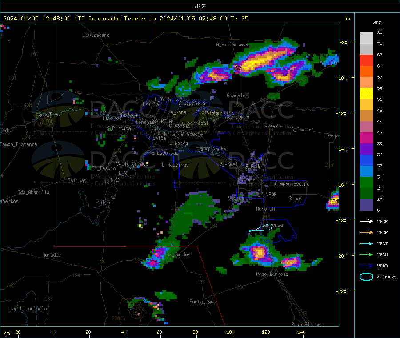Click the 'Divisadero' map label
The height and width of the screenshot is (338, 400).
(96, 35)
